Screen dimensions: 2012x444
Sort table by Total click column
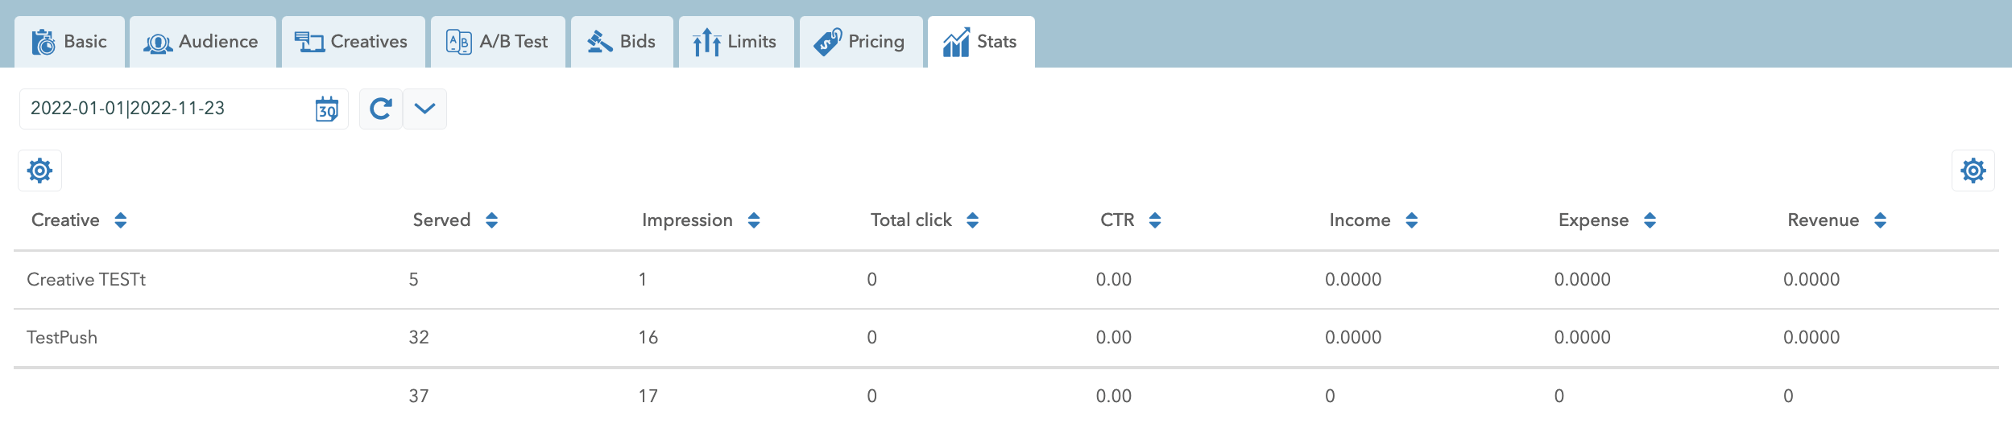972,220
